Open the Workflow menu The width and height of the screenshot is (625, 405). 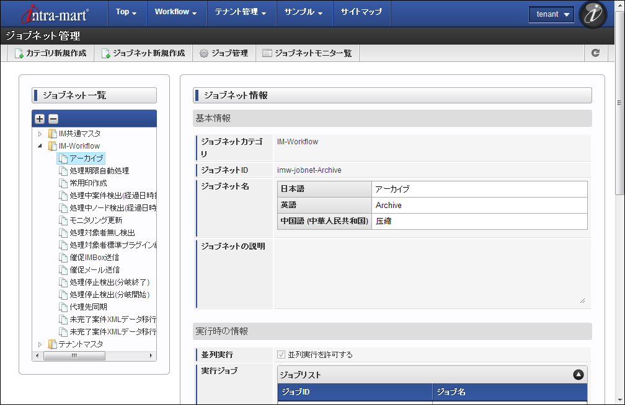pos(175,12)
